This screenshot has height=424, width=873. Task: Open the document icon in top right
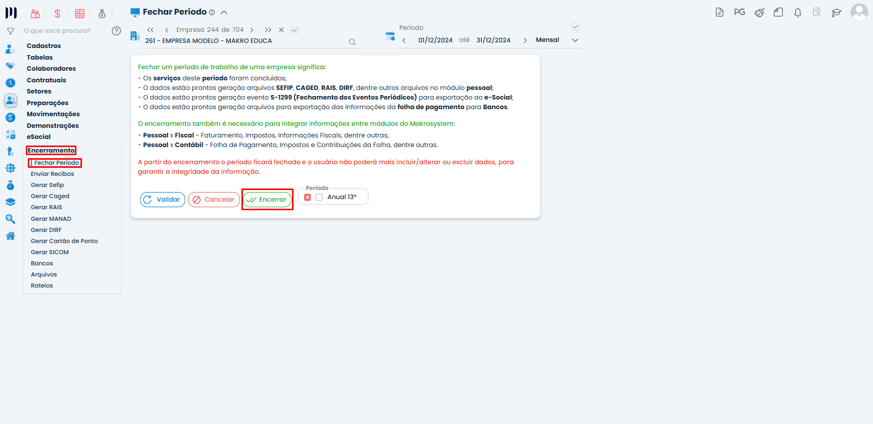(x=720, y=12)
